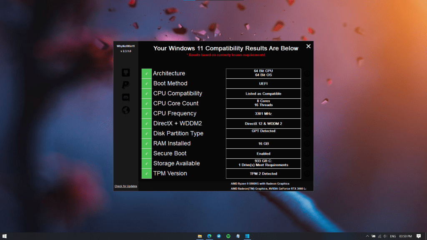Click the green check beside CPU Frequency
This screenshot has width=427, height=240.
pos(146,113)
